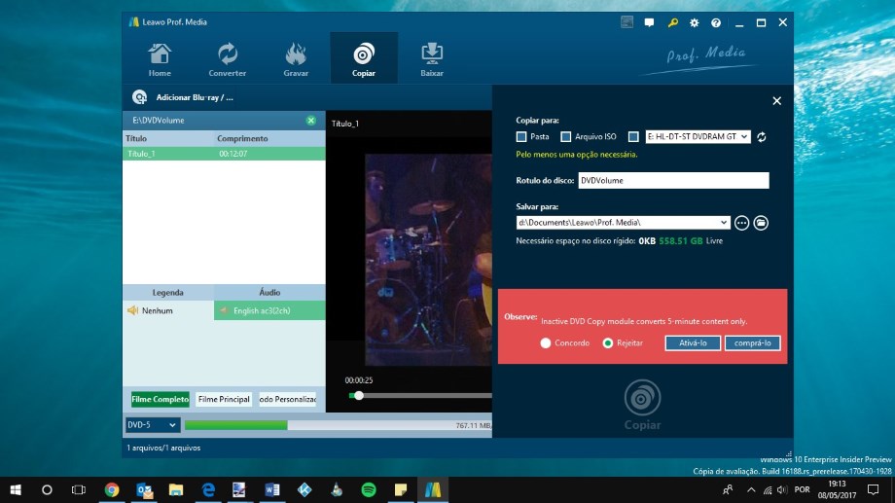Open help with the question mark icon
895x503 pixels.
[x=716, y=22]
